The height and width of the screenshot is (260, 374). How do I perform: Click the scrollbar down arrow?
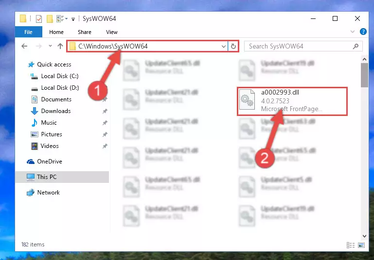[364, 236]
